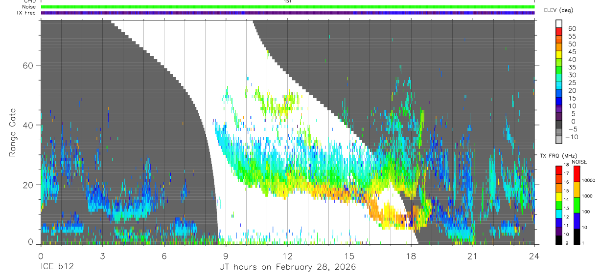Click the 'ELEV (deg)' legend title
The width and height of the screenshot is (601, 277).
click(x=558, y=10)
